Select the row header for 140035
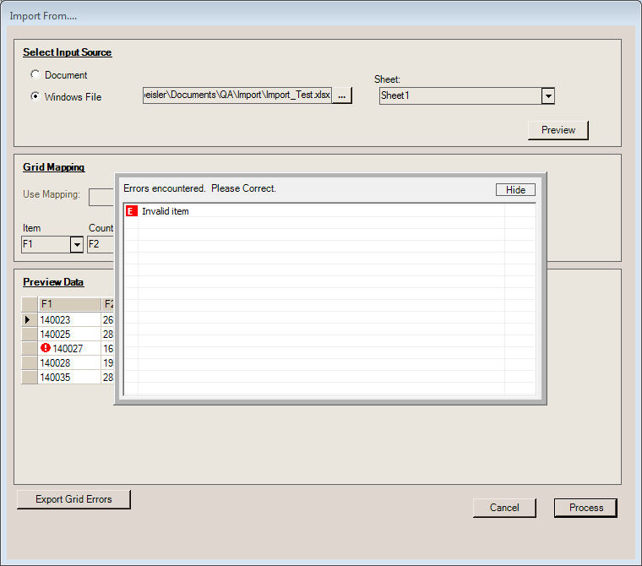The image size is (642, 566). click(29, 378)
